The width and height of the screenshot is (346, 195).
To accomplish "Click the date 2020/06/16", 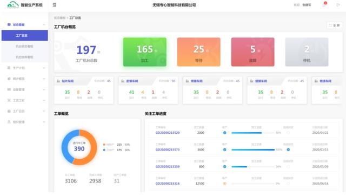I will [x=320, y=184].
